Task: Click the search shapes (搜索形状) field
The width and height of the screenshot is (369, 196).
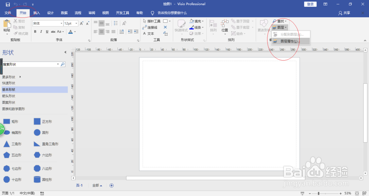Action: point(30,64)
